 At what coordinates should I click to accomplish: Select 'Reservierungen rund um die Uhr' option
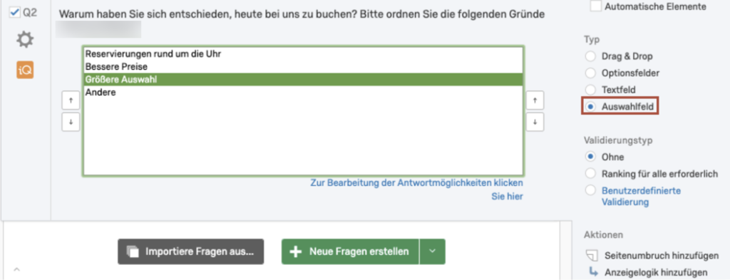tap(303, 54)
